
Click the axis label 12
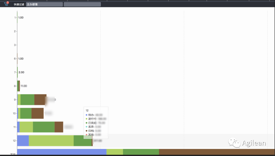coord(14,141)
